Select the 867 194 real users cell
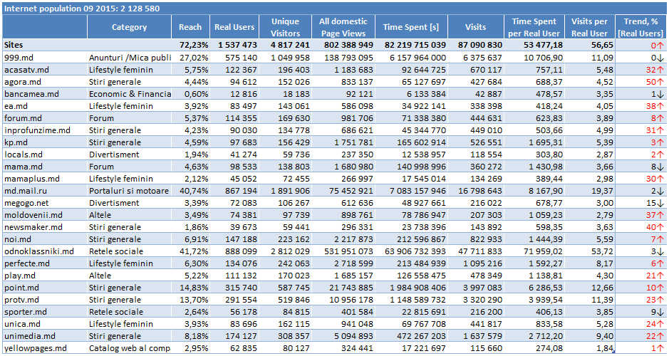Image resolution: width=669 pixels, height=356 pixels. click(234, 191)
